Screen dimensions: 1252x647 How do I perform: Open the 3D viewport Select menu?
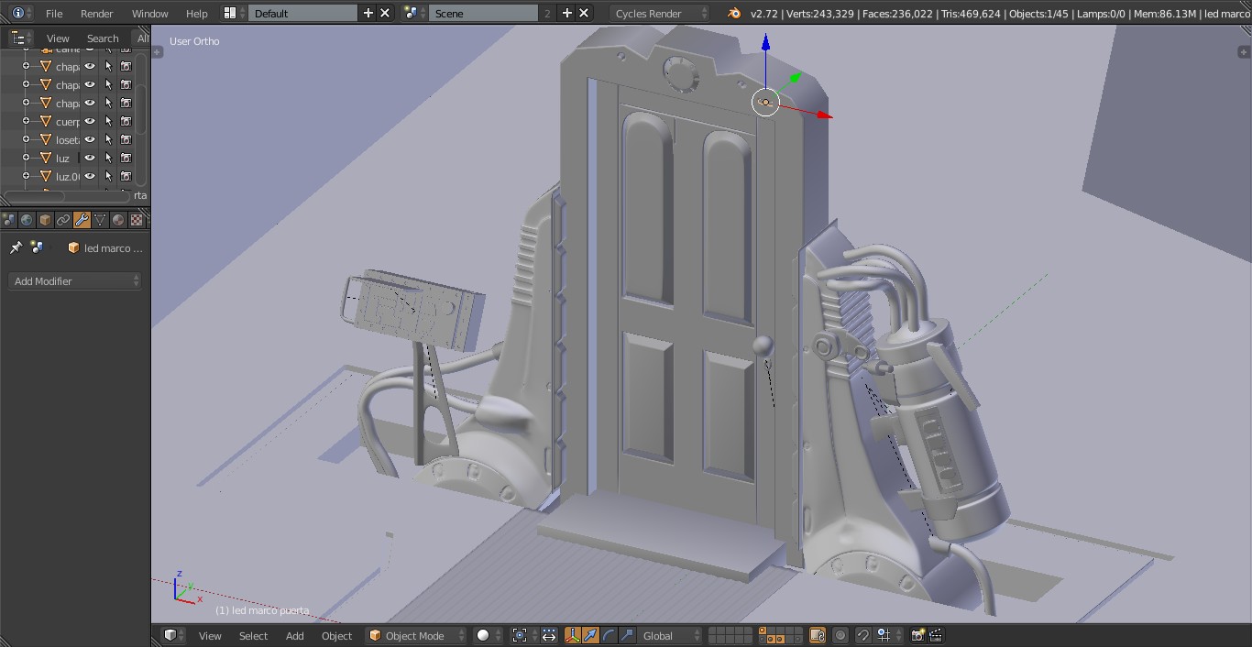pos(253,635)
